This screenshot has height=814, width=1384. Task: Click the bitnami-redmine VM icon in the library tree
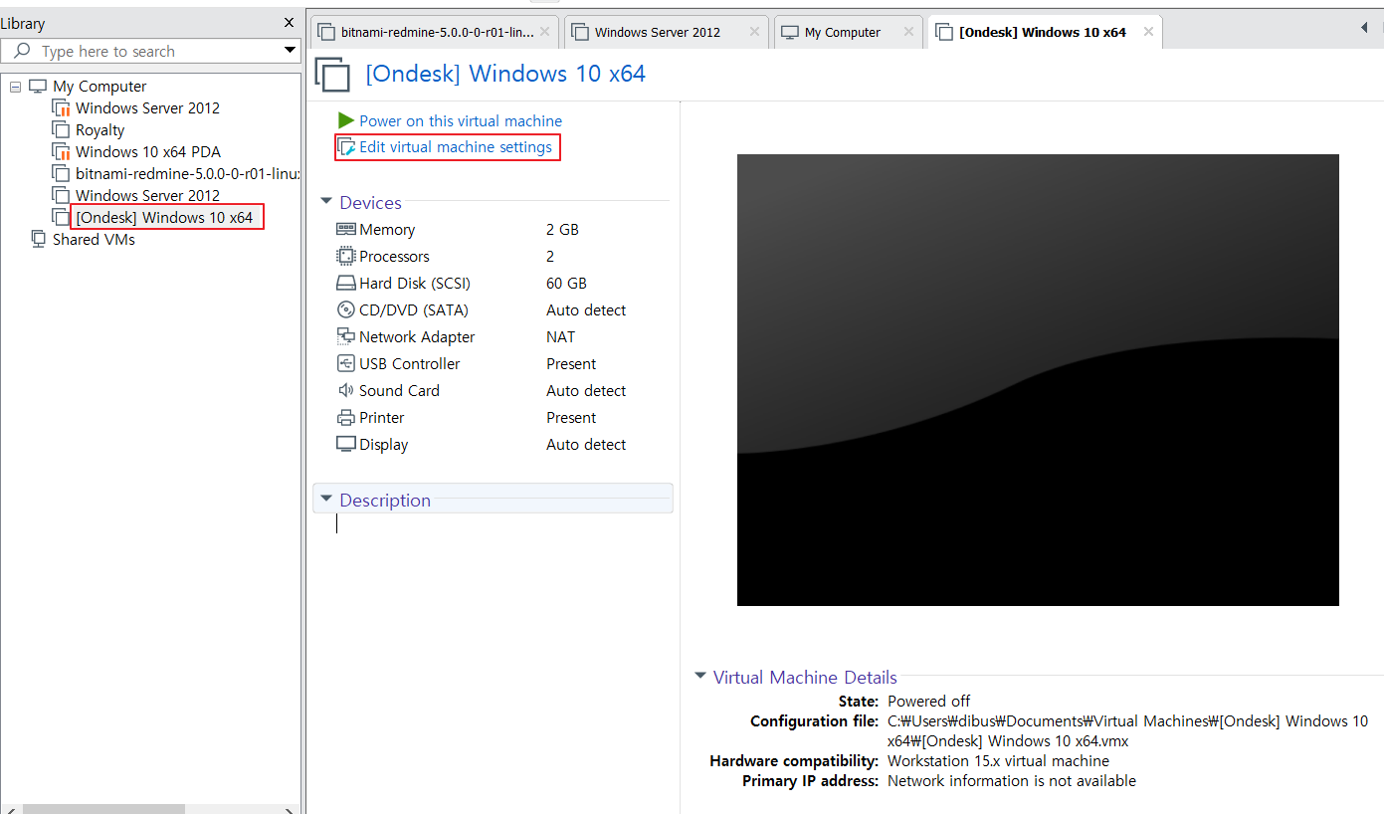click(x=61, y=173)
